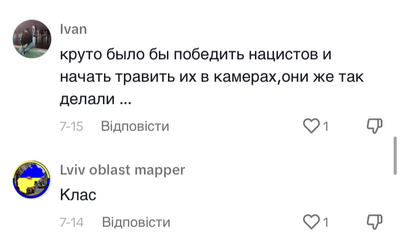Dislike the 'Клас' comment
Image resolution: width=400 pixels, height=241 pixels.
click(x=375, y=221)
